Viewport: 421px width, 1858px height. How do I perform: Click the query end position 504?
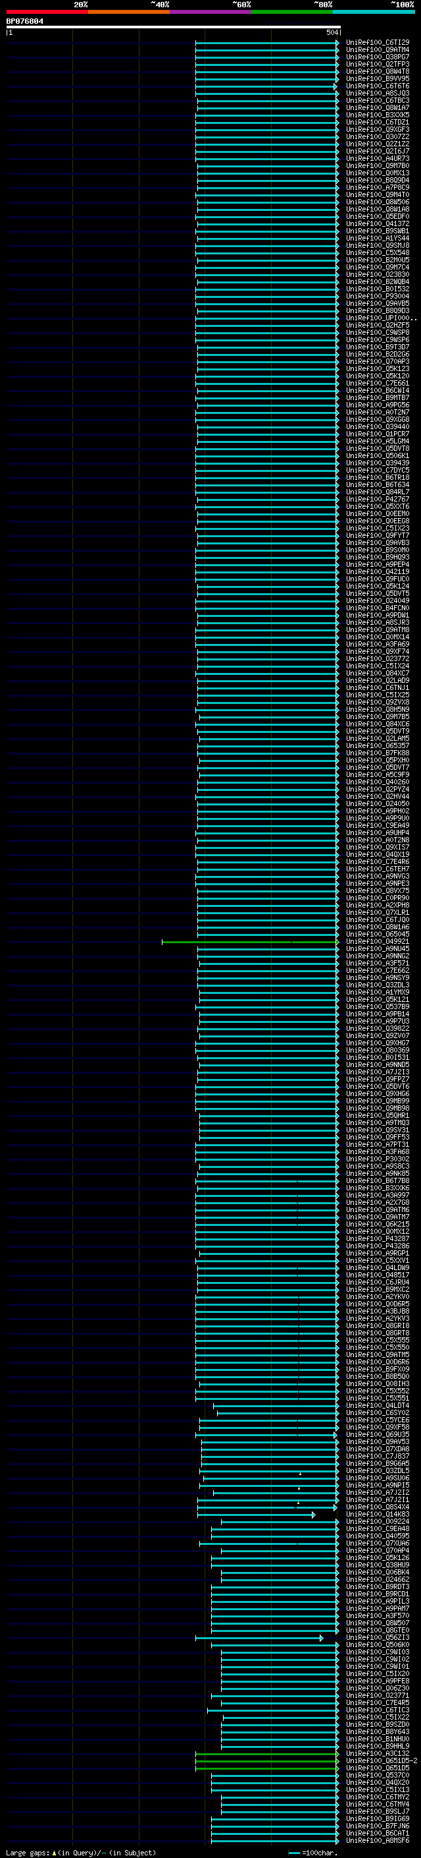pos(332,32)
